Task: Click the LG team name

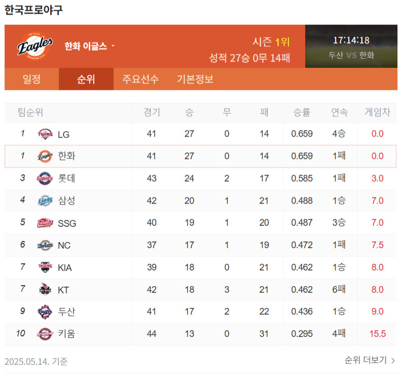Action: pyautogui.click(x=63, y=134)
